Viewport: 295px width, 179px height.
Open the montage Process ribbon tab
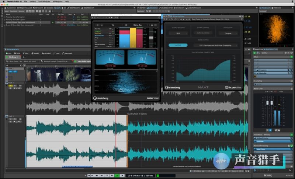(x=46, y=53)
